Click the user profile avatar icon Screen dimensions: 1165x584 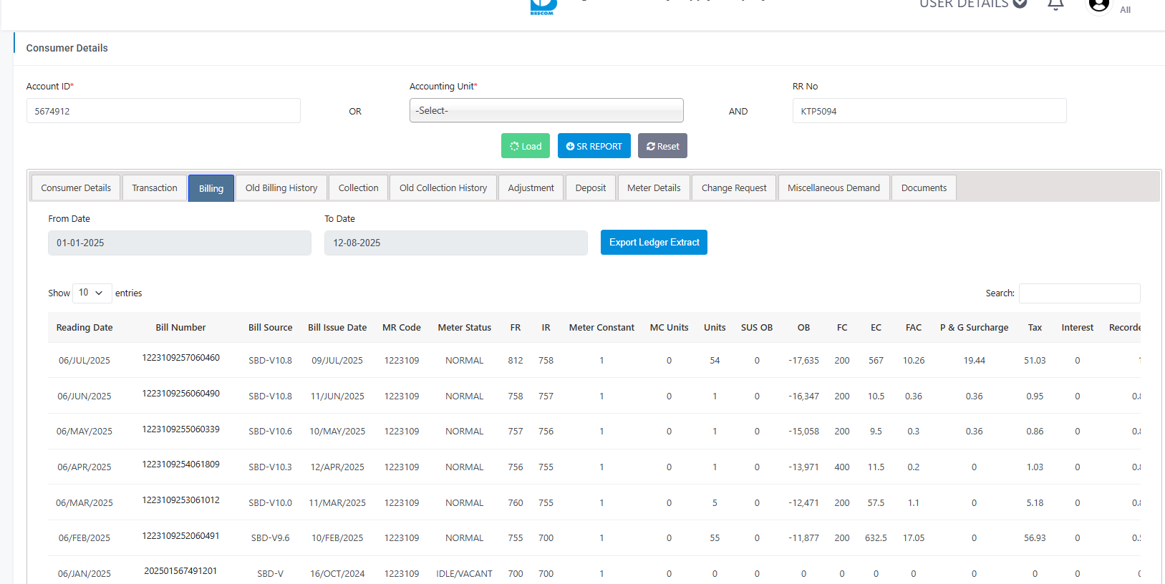click(x=1098, y=6)
